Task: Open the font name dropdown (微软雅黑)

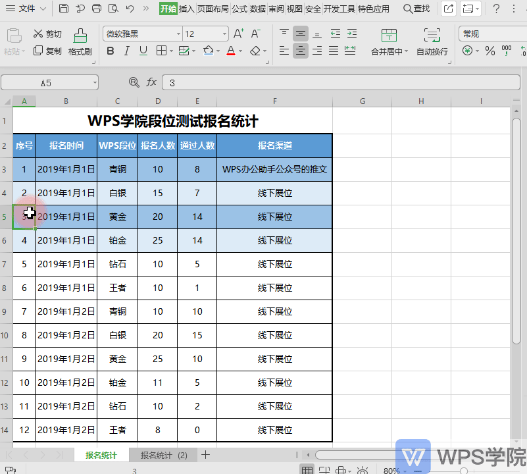Action: click(178, 34)
